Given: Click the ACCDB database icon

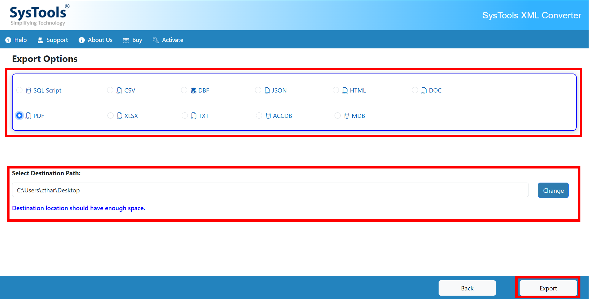Looking at the screenshot, I should point(268,116).
